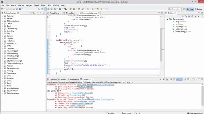The width and height of the screenshot is (204, 114).
Task: Click Back navigation arrow in main toolbar
Action: coord(101,9)
